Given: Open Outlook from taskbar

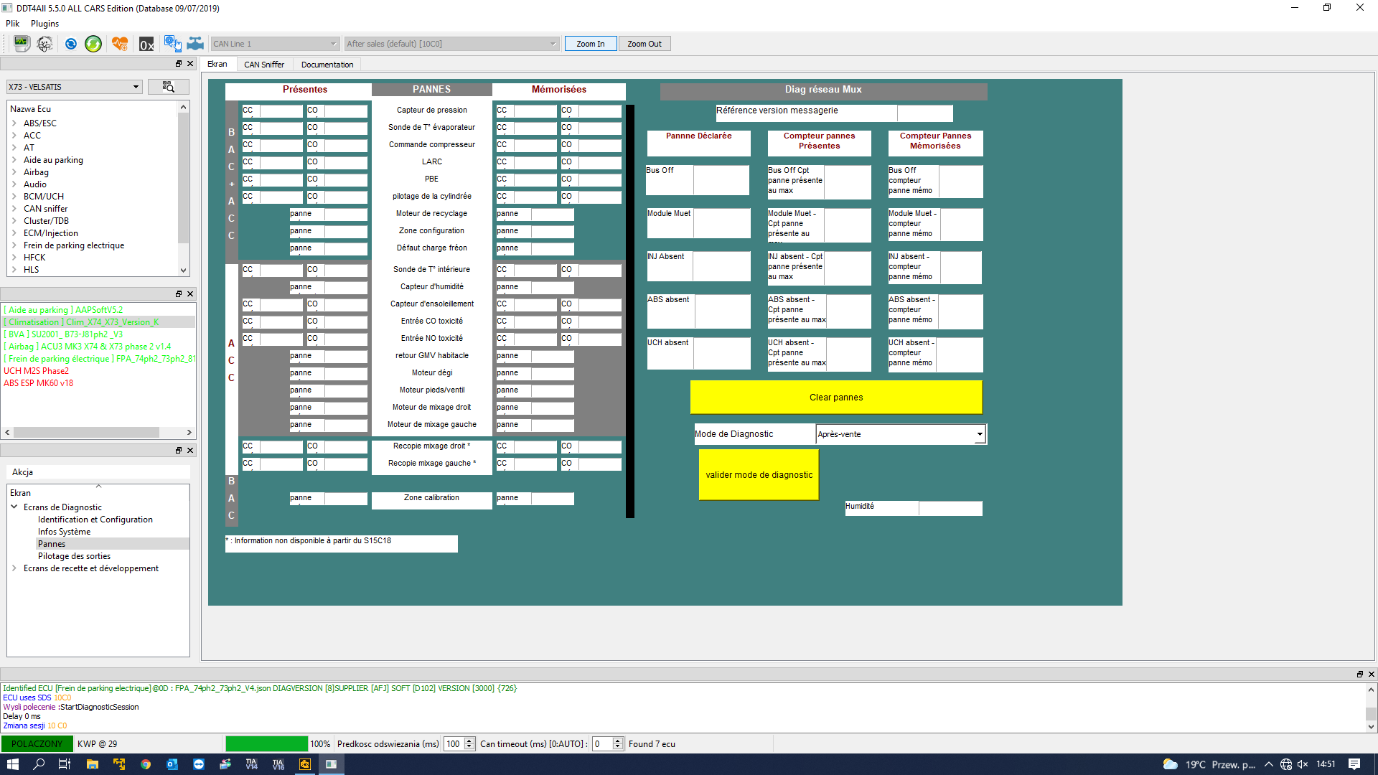Looking at the screenshot, I should click(172, 764).
